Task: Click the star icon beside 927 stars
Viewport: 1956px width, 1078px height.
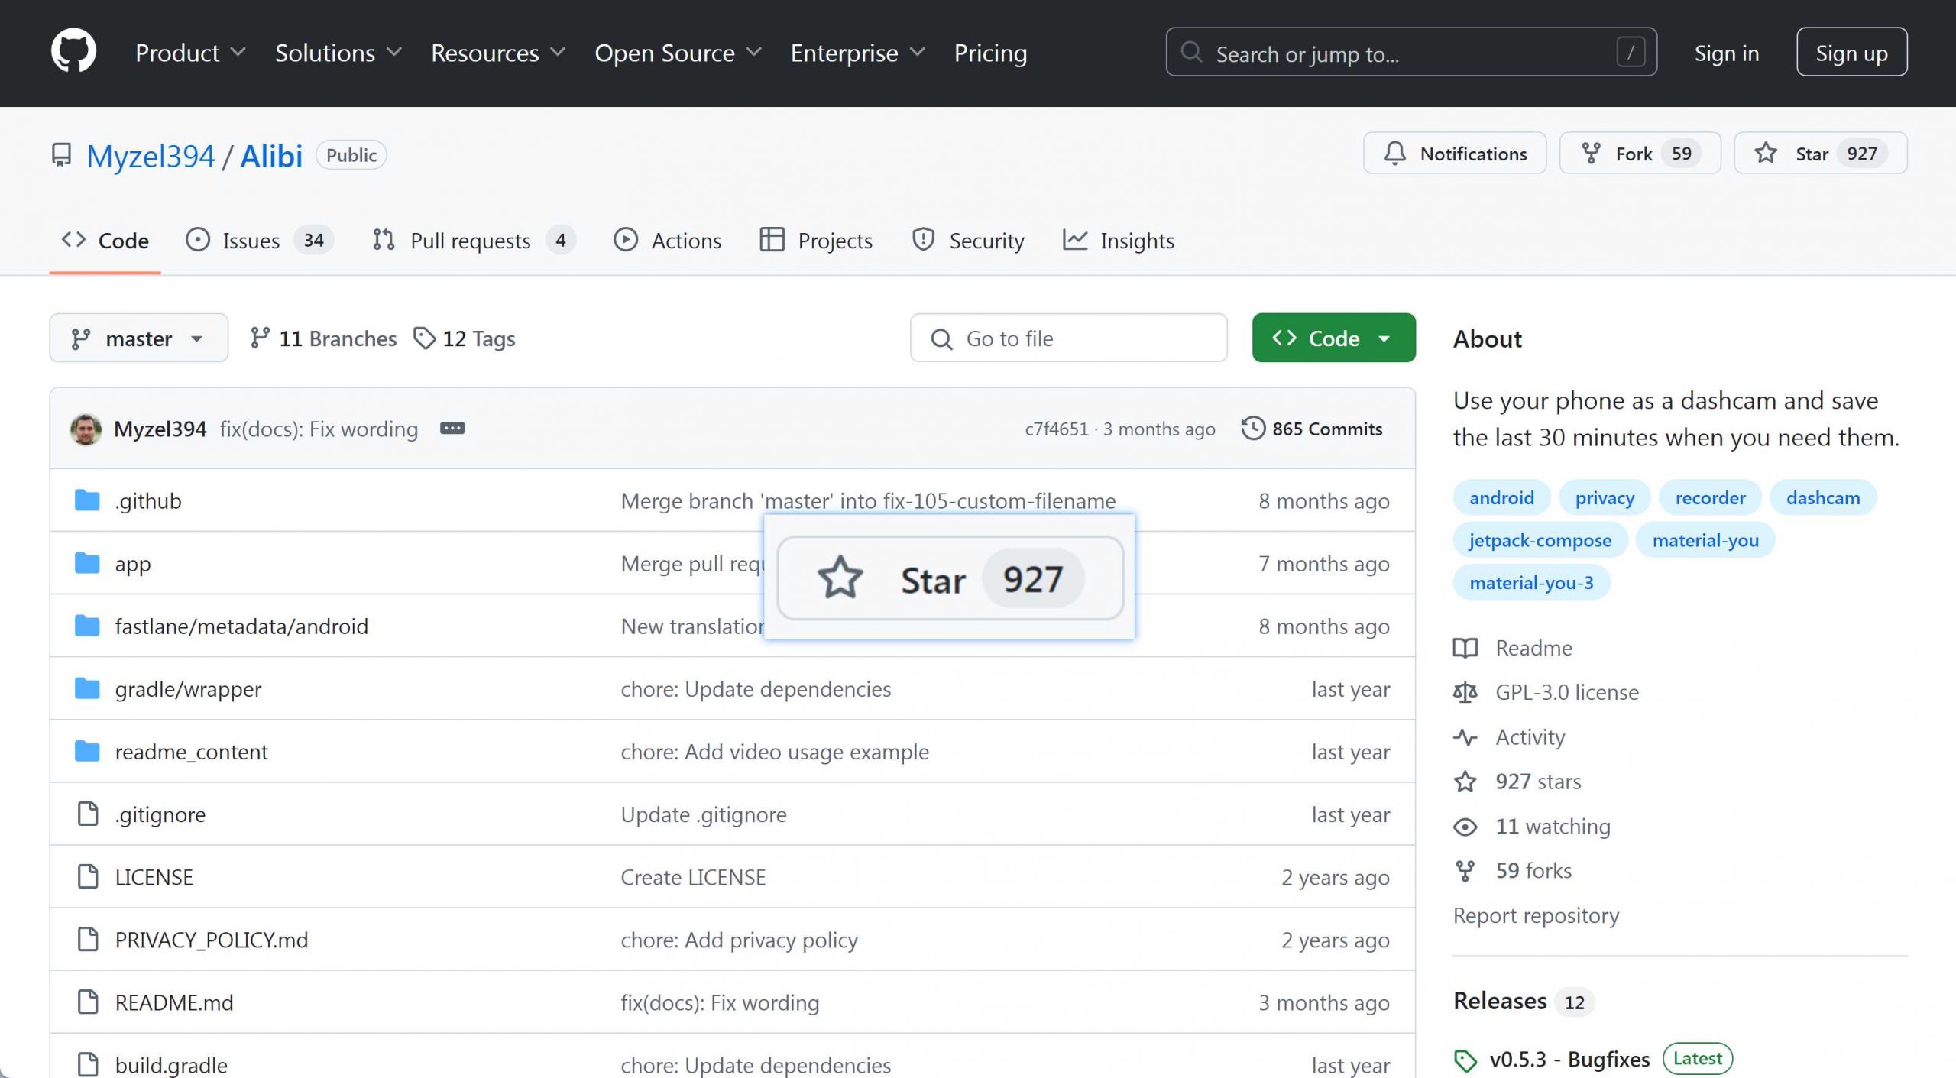Action: point(1465,782)
